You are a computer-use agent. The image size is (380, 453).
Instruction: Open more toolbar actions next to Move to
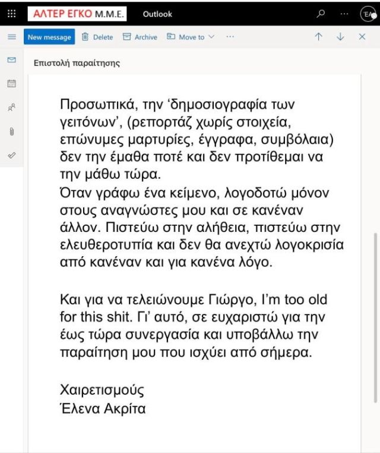click(x=230, y=37)
